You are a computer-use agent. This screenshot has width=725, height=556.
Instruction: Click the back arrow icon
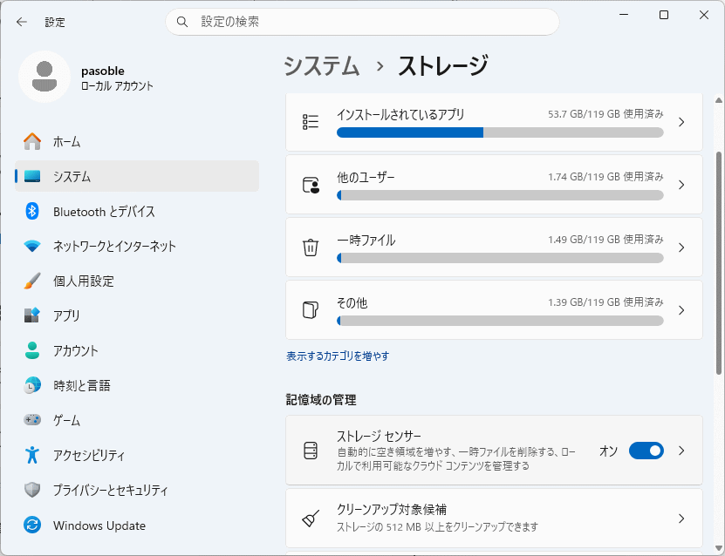click(x=22, y=22)
